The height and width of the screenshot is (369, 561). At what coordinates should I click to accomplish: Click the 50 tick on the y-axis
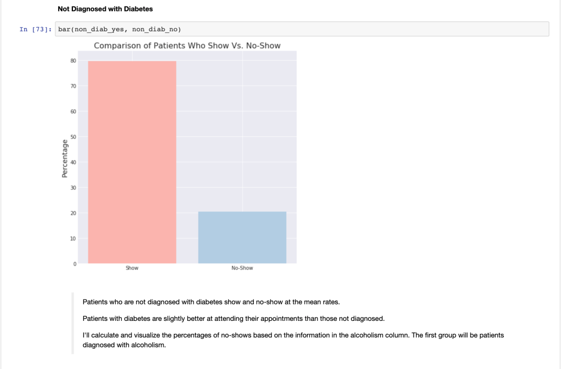[73, 137]
